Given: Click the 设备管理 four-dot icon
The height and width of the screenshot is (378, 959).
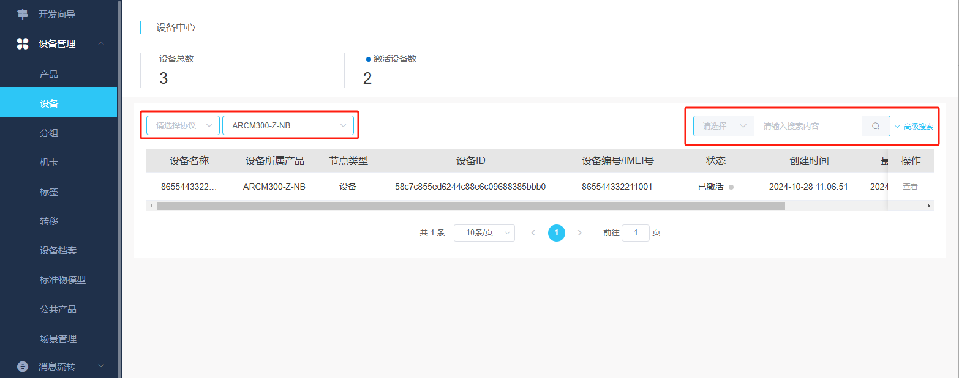Looking at the screenshot, I should click(23, 43).
